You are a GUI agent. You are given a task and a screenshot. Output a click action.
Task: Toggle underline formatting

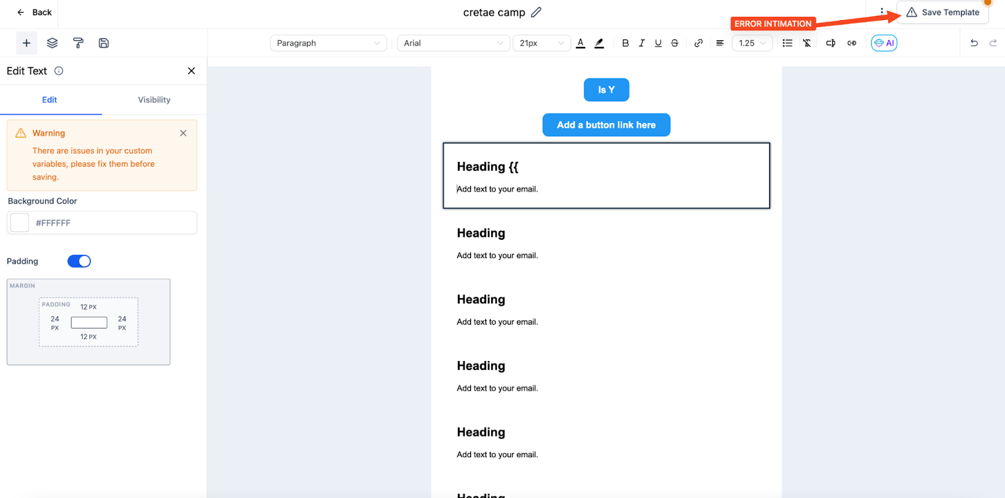pos(658,43)
